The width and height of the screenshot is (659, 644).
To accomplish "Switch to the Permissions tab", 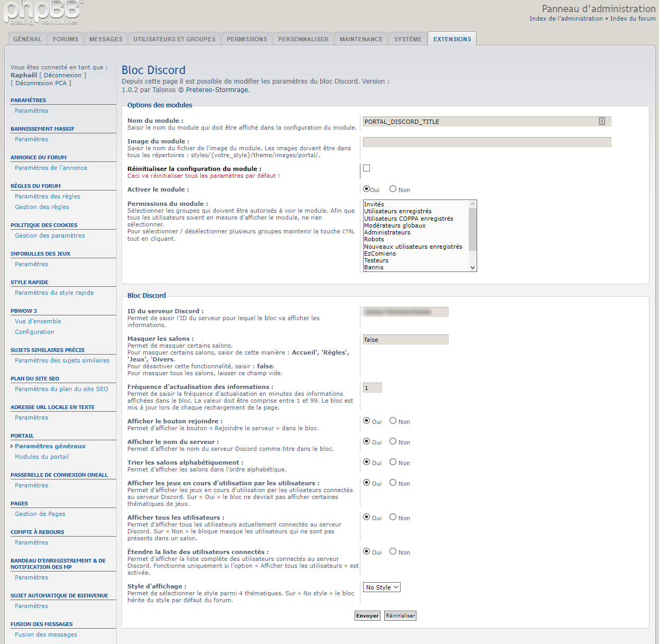I will (247, 39).
